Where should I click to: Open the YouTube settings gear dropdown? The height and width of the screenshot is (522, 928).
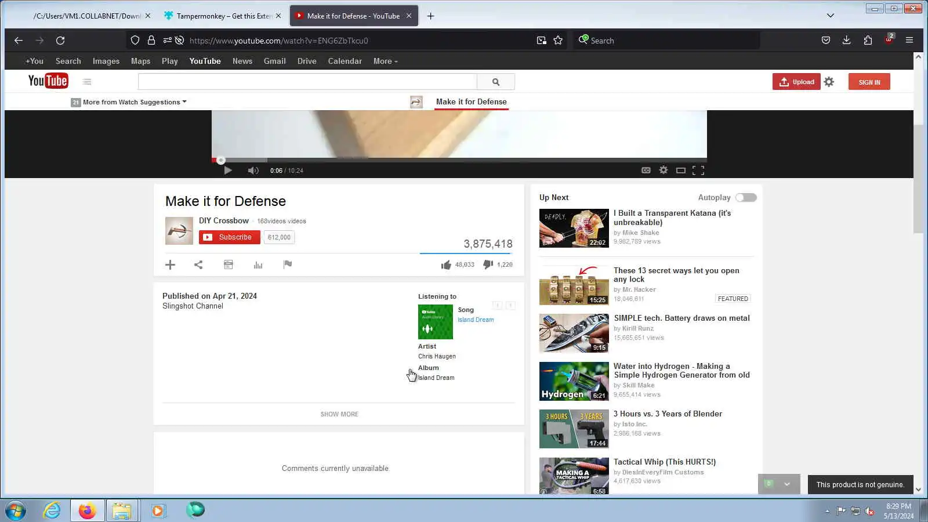tap(829, 82)
